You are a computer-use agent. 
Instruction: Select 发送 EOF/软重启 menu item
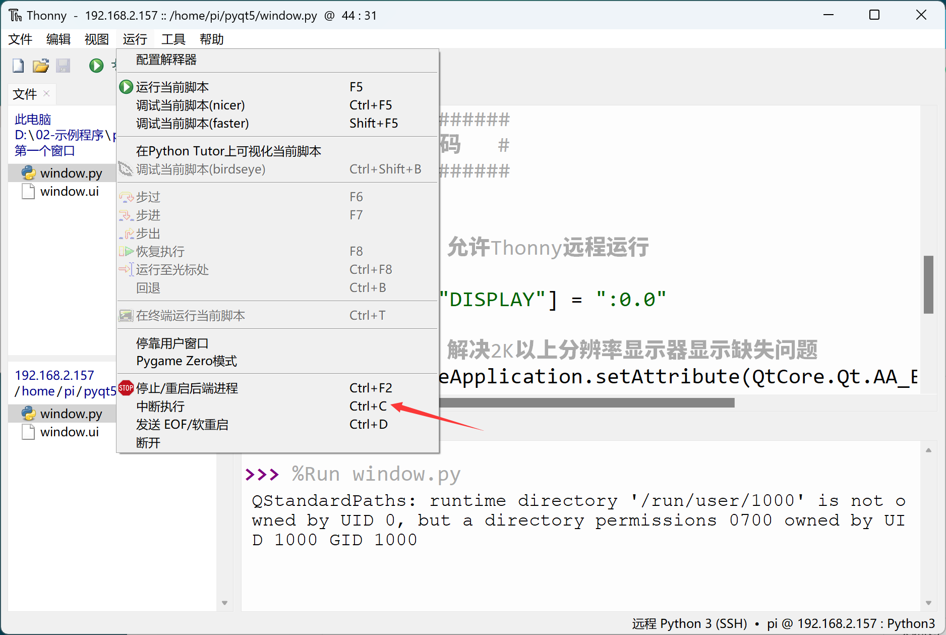point(277,425)
